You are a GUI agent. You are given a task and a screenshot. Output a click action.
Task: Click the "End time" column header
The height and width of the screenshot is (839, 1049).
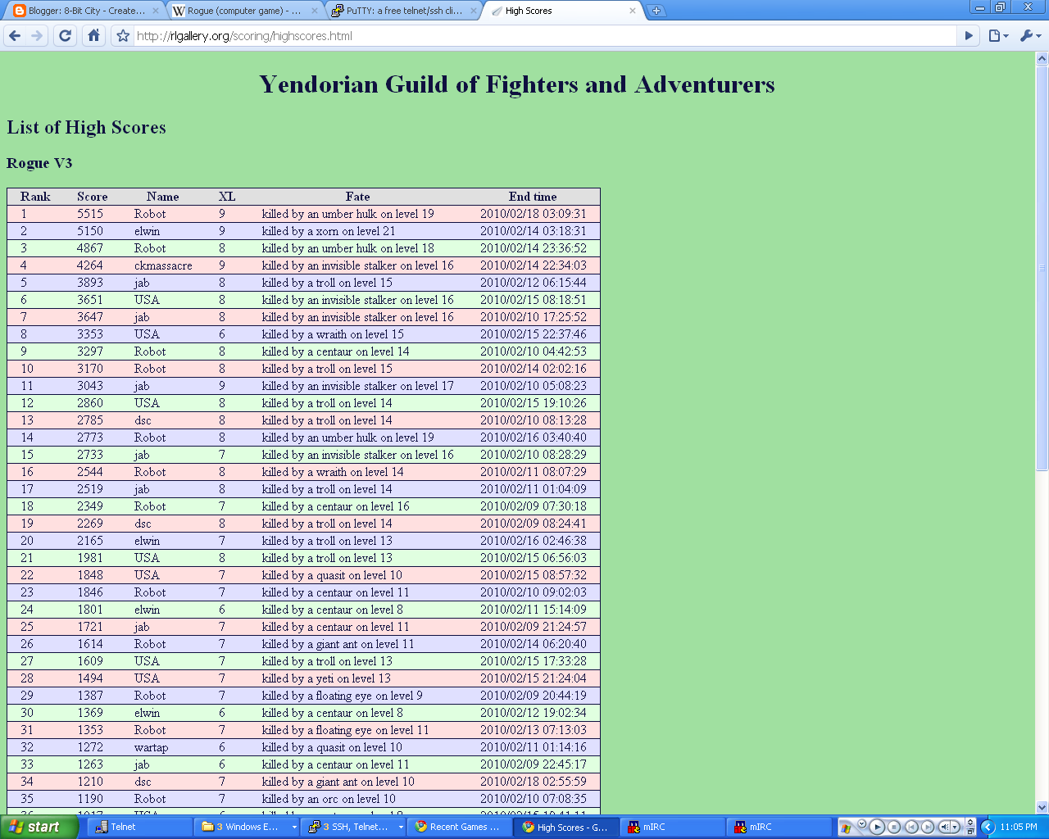coord(533,197)
